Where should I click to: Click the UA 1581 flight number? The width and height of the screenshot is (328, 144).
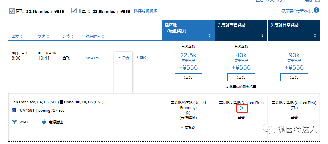[x=27, y=110]
